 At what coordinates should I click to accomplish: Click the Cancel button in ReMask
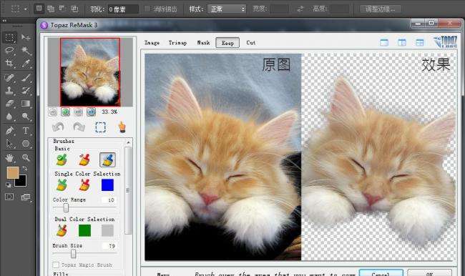[381, 273]
